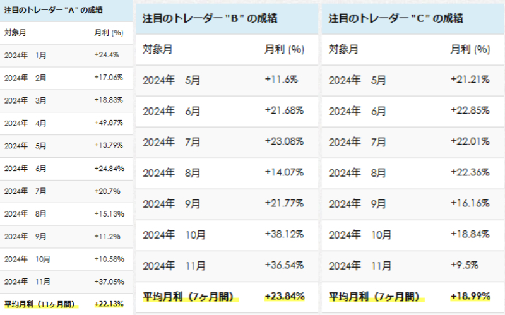This screenshot has height=315, width=505.
Task: Select 2024年 5月 in Trader C table
Action: (357, 80)
